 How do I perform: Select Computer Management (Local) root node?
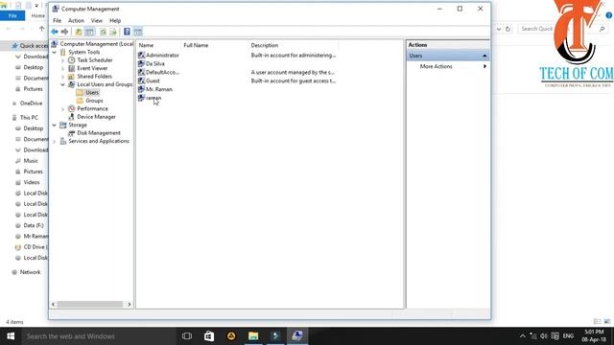pos(96,44)
